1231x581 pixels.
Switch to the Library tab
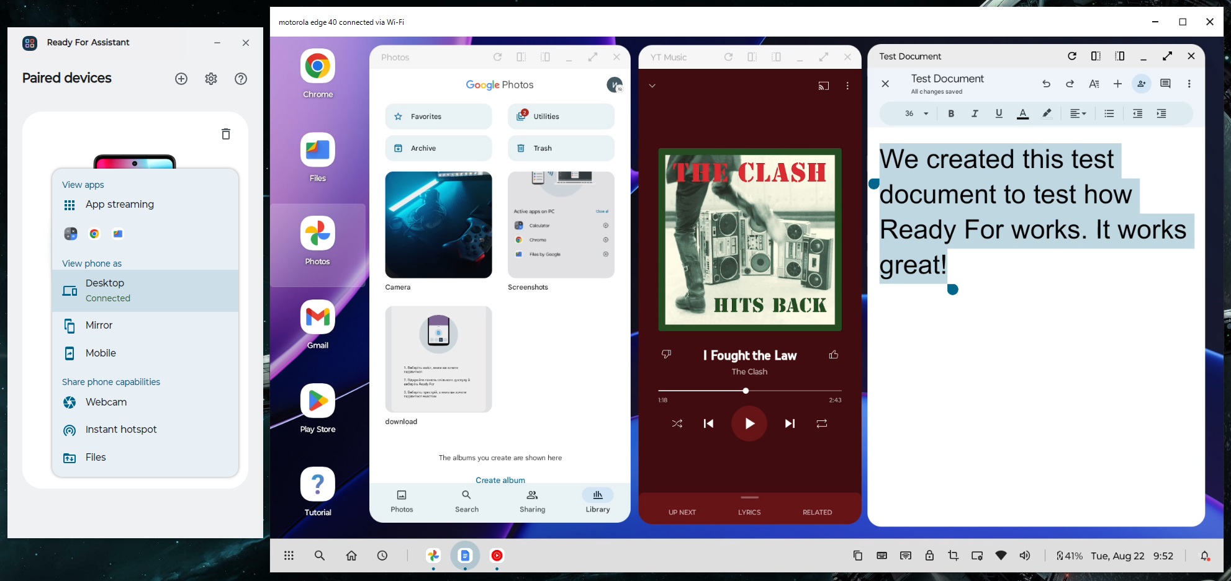[x=598, y=502]
